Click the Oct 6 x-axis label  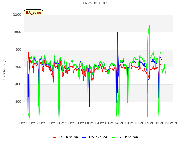[33, 123]
